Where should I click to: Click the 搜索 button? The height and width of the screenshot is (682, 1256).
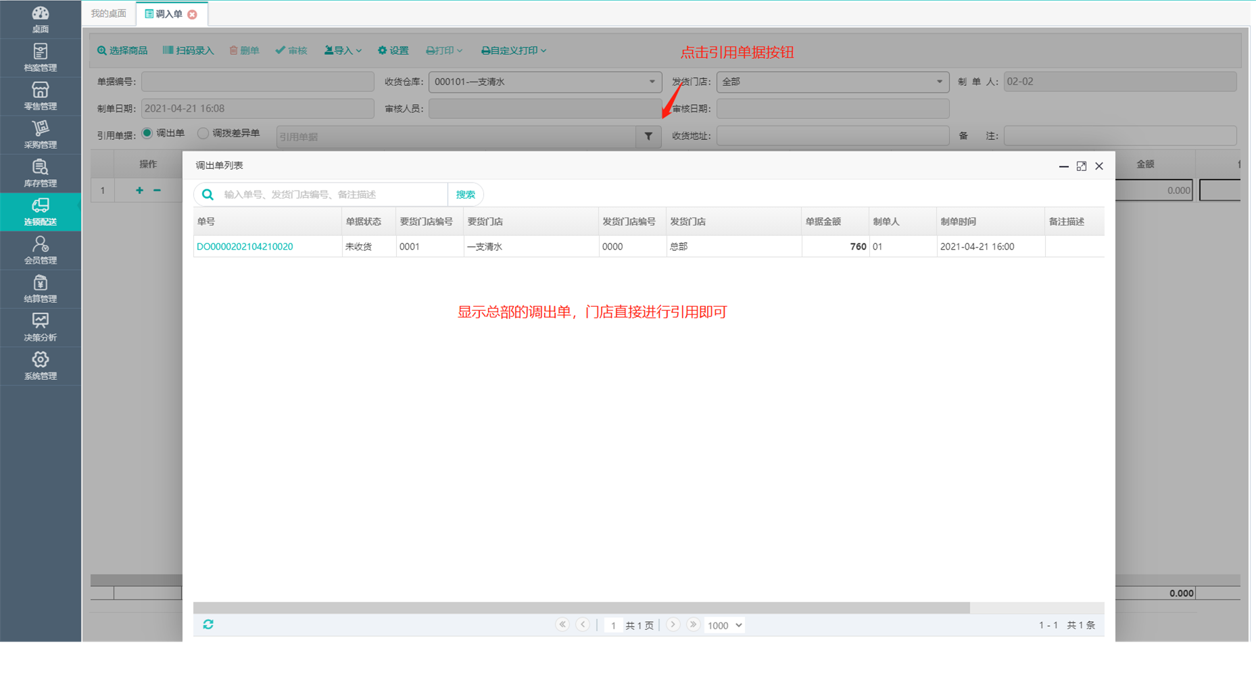click(x=465, y=195)
